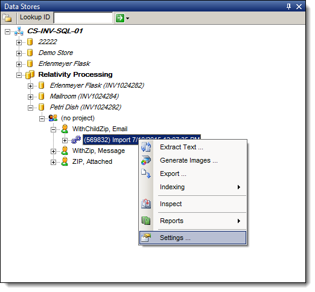Close the Data Stores panel
Screen dimensions: 315x292
(x=299, y=7)
